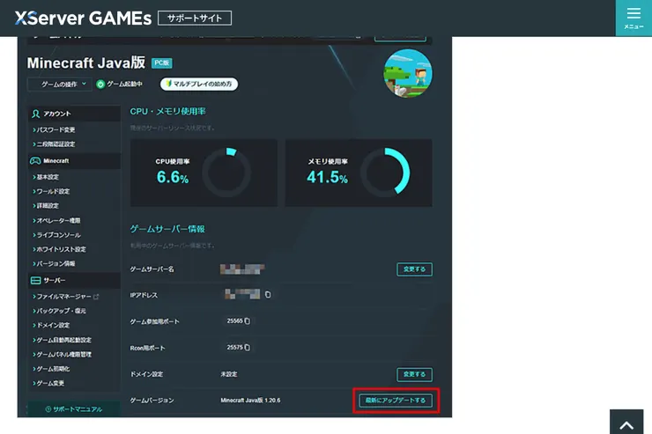Image resolution: width=652 pixels, height=434 pixels.
Task: Click the Minecraft gamepad icon in sidebar
Action: click(35, 161)
